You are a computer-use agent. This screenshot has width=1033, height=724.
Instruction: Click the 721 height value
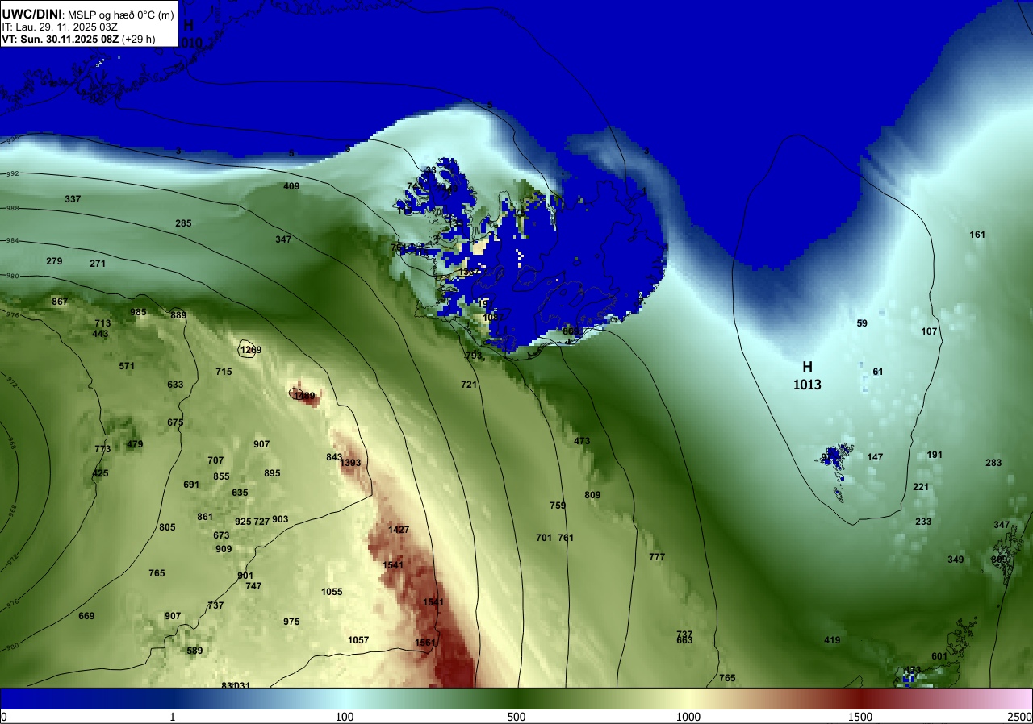[x=469, y=385]
